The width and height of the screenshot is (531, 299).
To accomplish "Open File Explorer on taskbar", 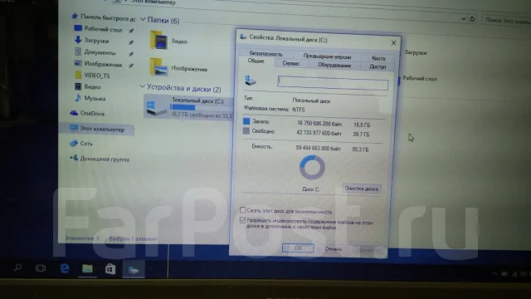I will tap(87, 269).
